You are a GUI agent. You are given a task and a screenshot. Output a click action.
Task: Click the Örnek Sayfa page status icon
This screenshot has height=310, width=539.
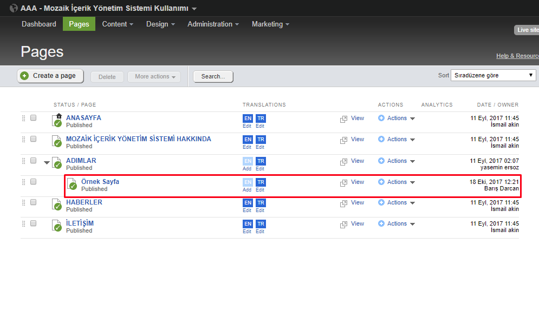point(72,184)
